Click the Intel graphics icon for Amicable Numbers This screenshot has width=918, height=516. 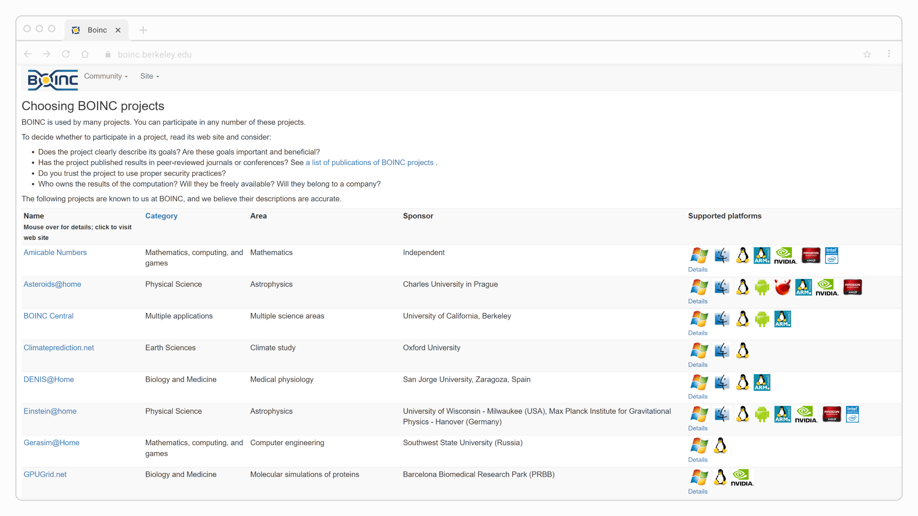[831, 256]
